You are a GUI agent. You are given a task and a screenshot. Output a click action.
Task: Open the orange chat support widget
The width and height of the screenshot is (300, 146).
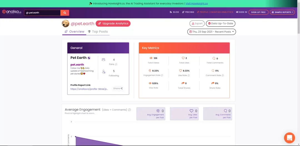[289, 138]
